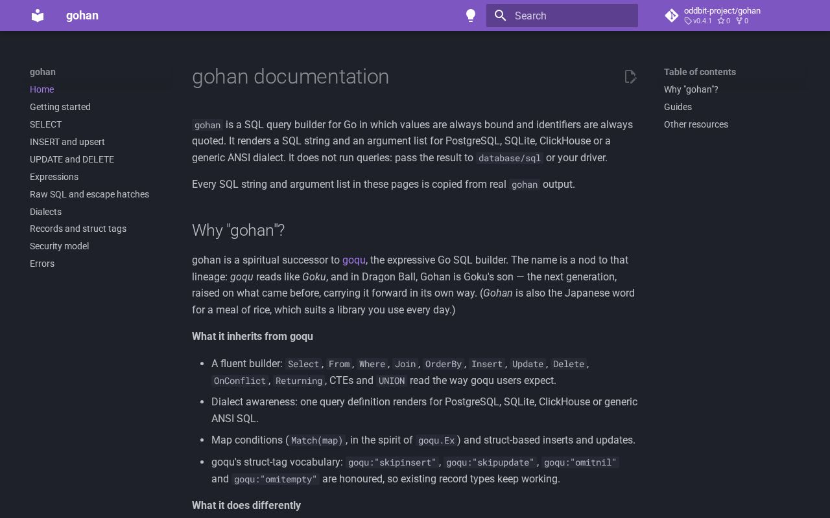Image resolution: width=830 pixels, height=518 pixels.
Task: Focus the Search input field
Action: coord(562,16)
